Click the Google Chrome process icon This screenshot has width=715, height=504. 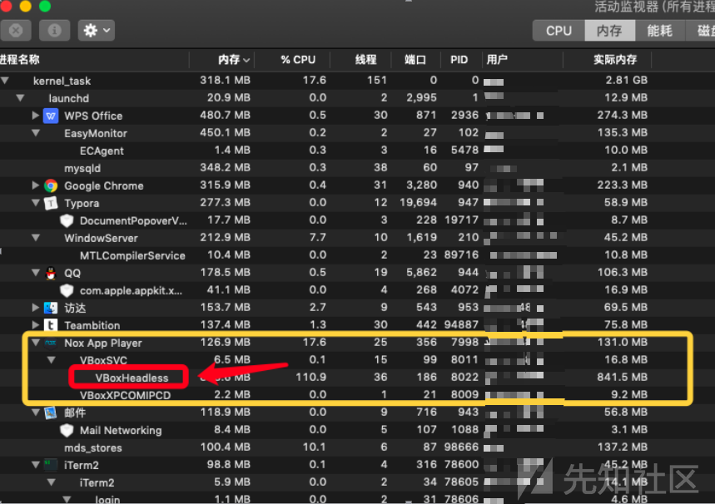click(51, 185)
